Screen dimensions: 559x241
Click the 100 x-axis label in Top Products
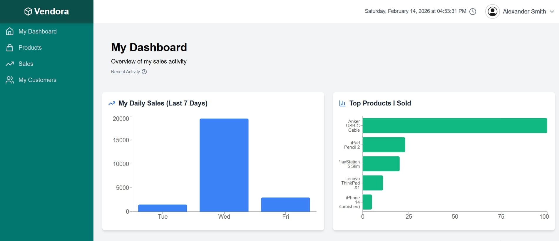coord(544,217)
